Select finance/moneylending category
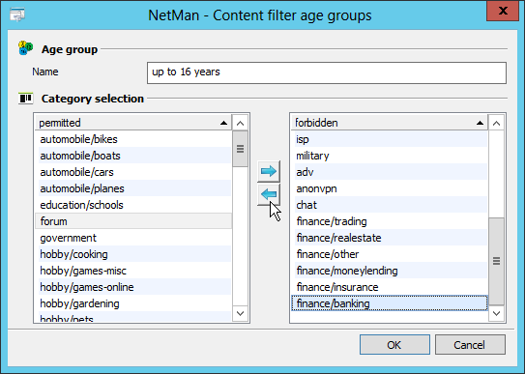Screen dimensions: 525x374 390,271
